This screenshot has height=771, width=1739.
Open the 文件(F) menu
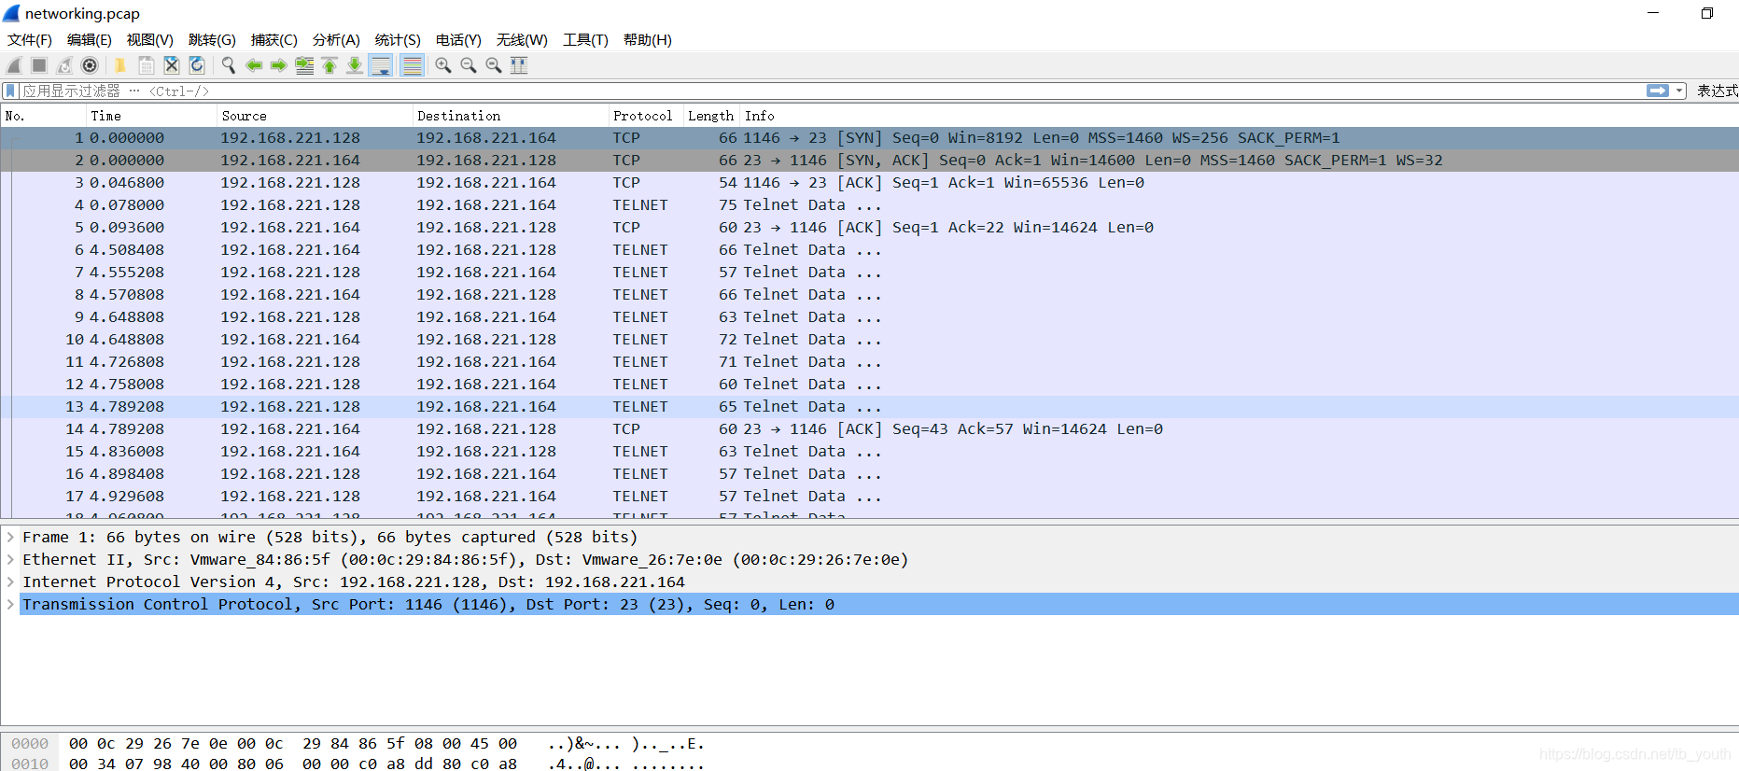coord(30,39)
